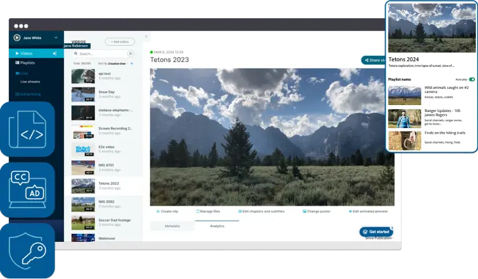The height and width of the screenshot is (279, 478).
Task: Click the Edit animated preview icon
Action: (x=351, y=212)
